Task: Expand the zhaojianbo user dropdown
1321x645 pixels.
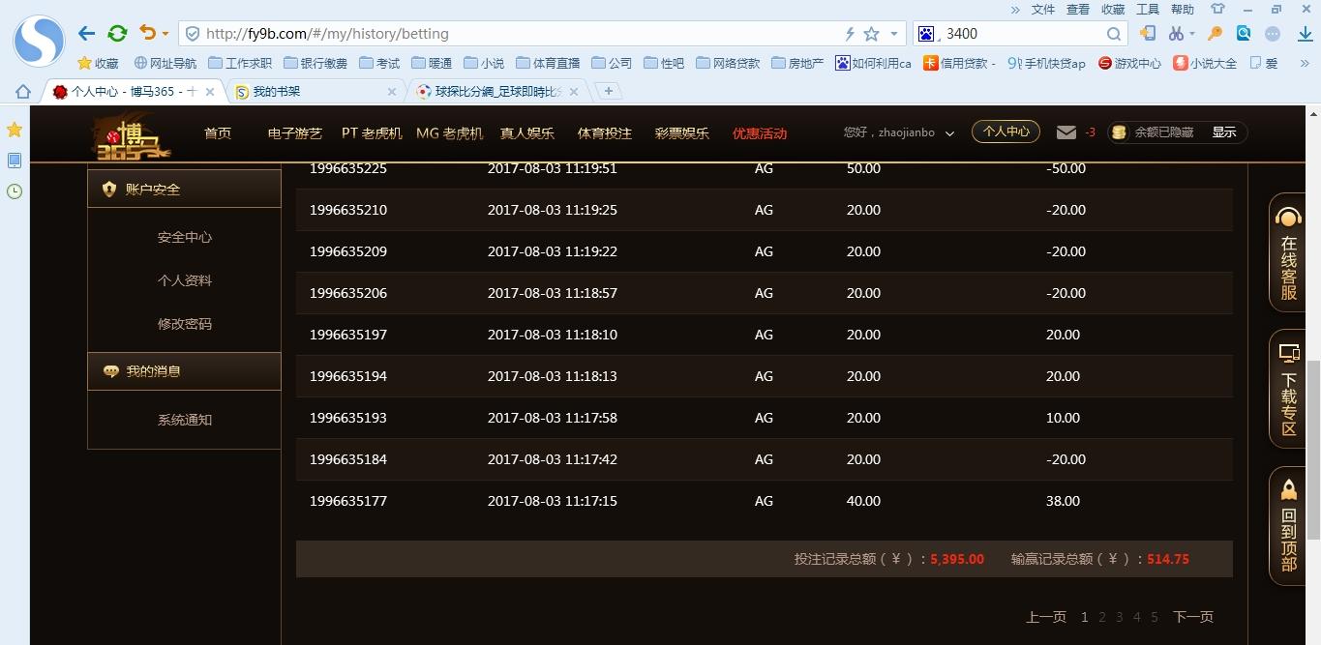Action: coord(949,133)
